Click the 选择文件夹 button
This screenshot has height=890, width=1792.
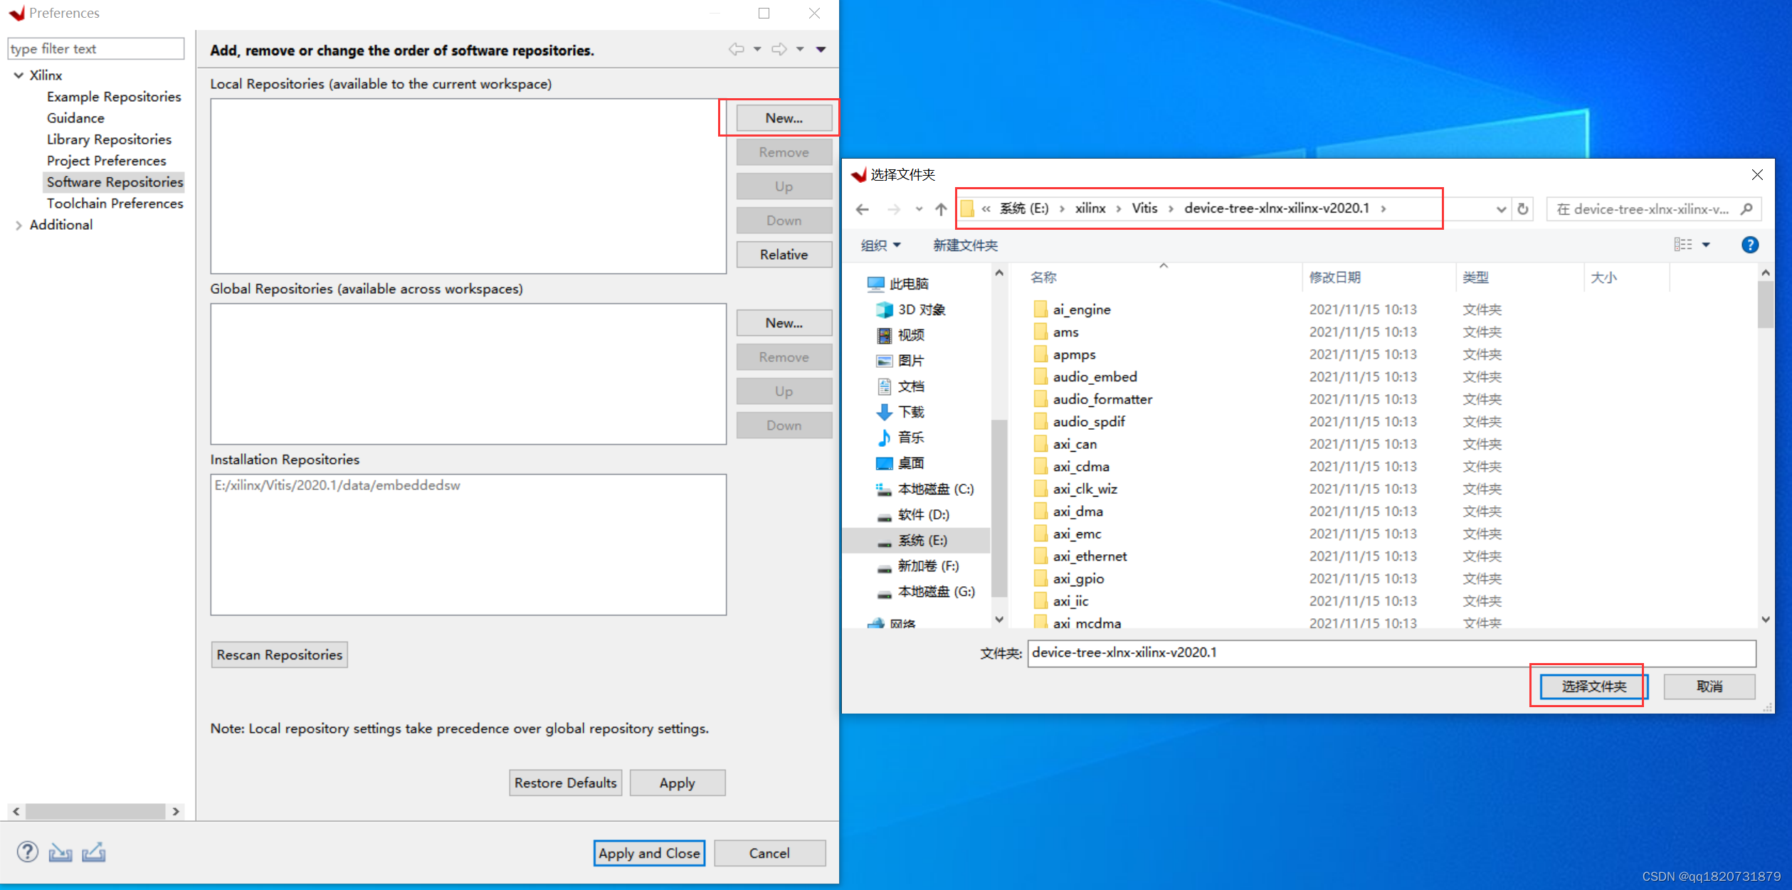pyautogui.click(x=1593, y=686)
